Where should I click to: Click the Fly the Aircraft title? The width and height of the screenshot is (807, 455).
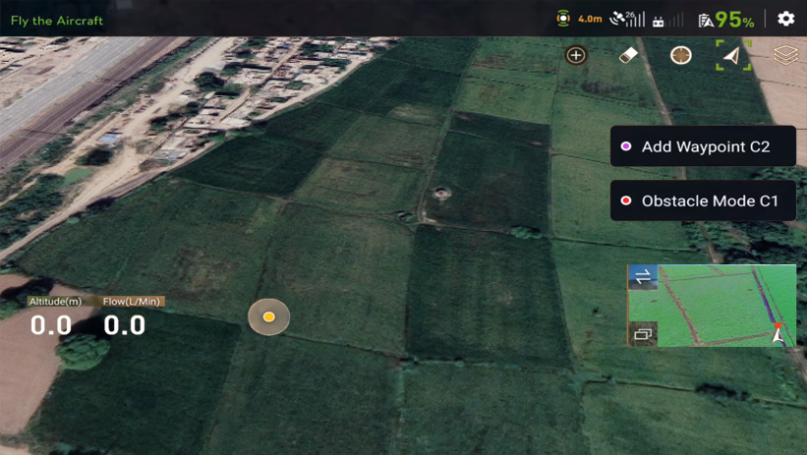pos(57,20)
